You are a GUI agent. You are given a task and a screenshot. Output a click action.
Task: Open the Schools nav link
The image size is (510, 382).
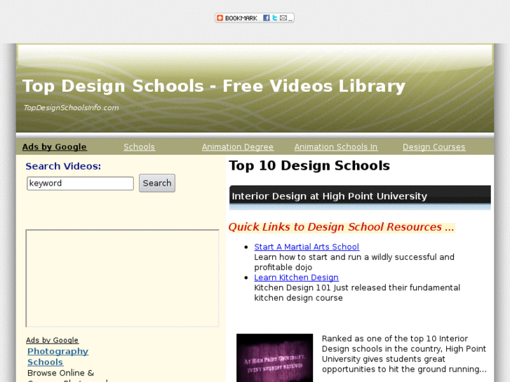pos(139,147)
